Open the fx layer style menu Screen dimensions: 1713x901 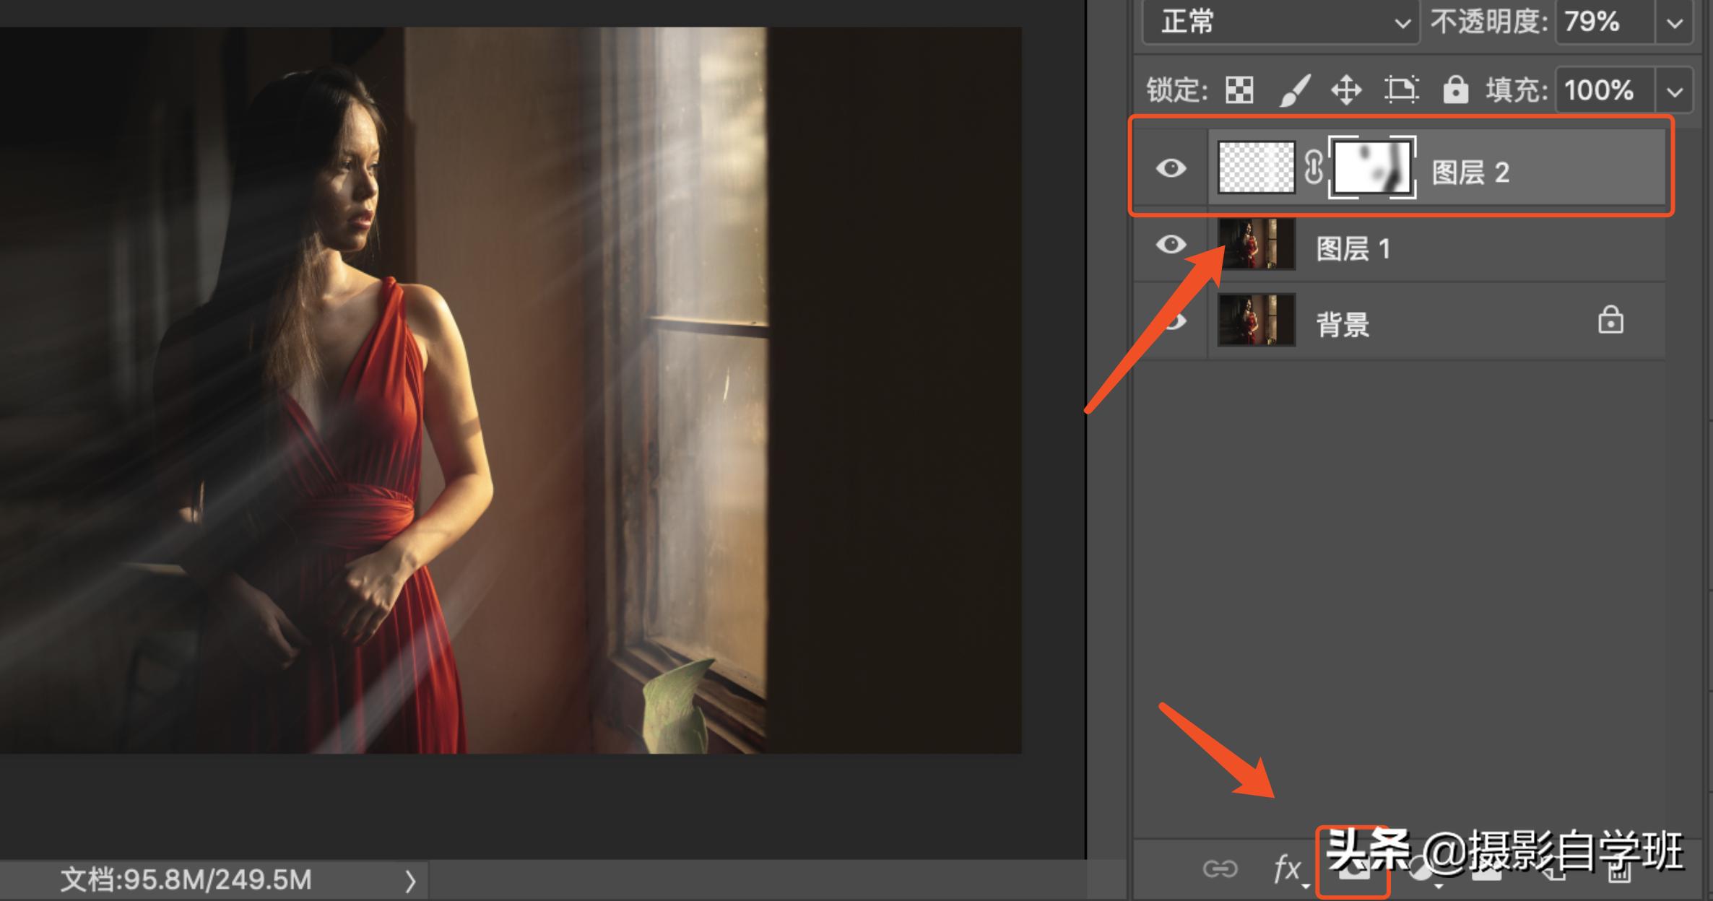[x=1288, y=869]
